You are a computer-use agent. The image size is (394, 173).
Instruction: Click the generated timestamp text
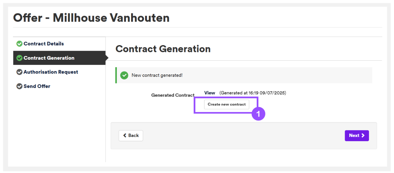coord(253,93)
